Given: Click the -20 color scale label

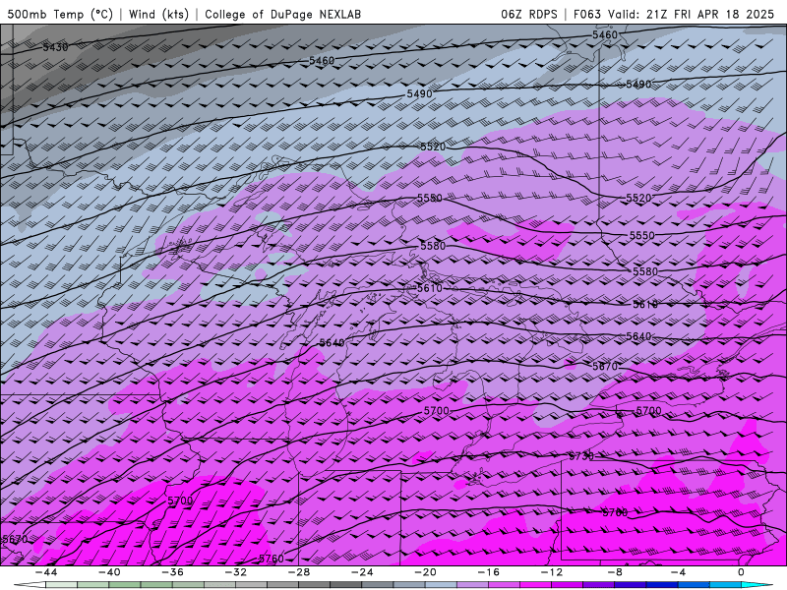Looking at the screenshot, I should [x=425, y=572].
